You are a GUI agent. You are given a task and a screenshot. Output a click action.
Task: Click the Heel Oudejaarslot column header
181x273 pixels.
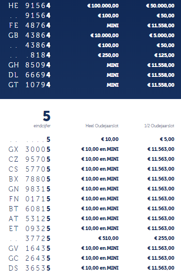pyautogui.click(x=102, y=126)
